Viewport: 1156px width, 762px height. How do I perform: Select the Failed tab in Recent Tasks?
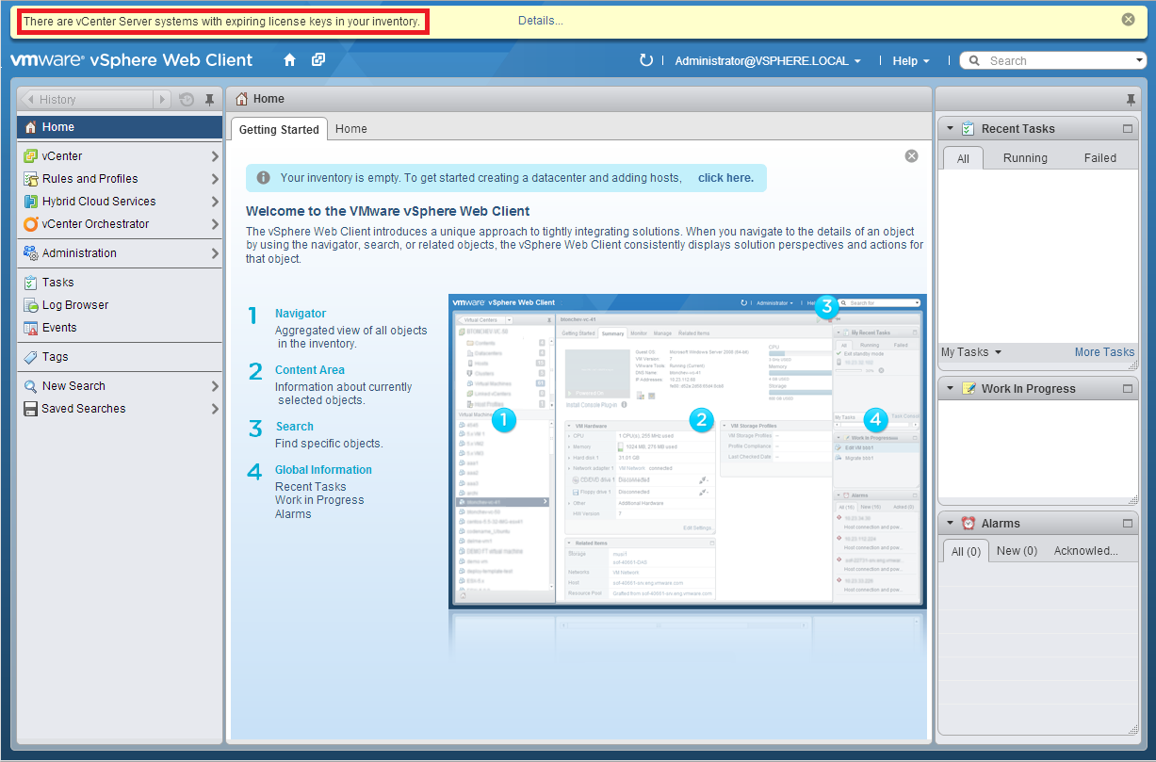click(x=1099, y=158)
